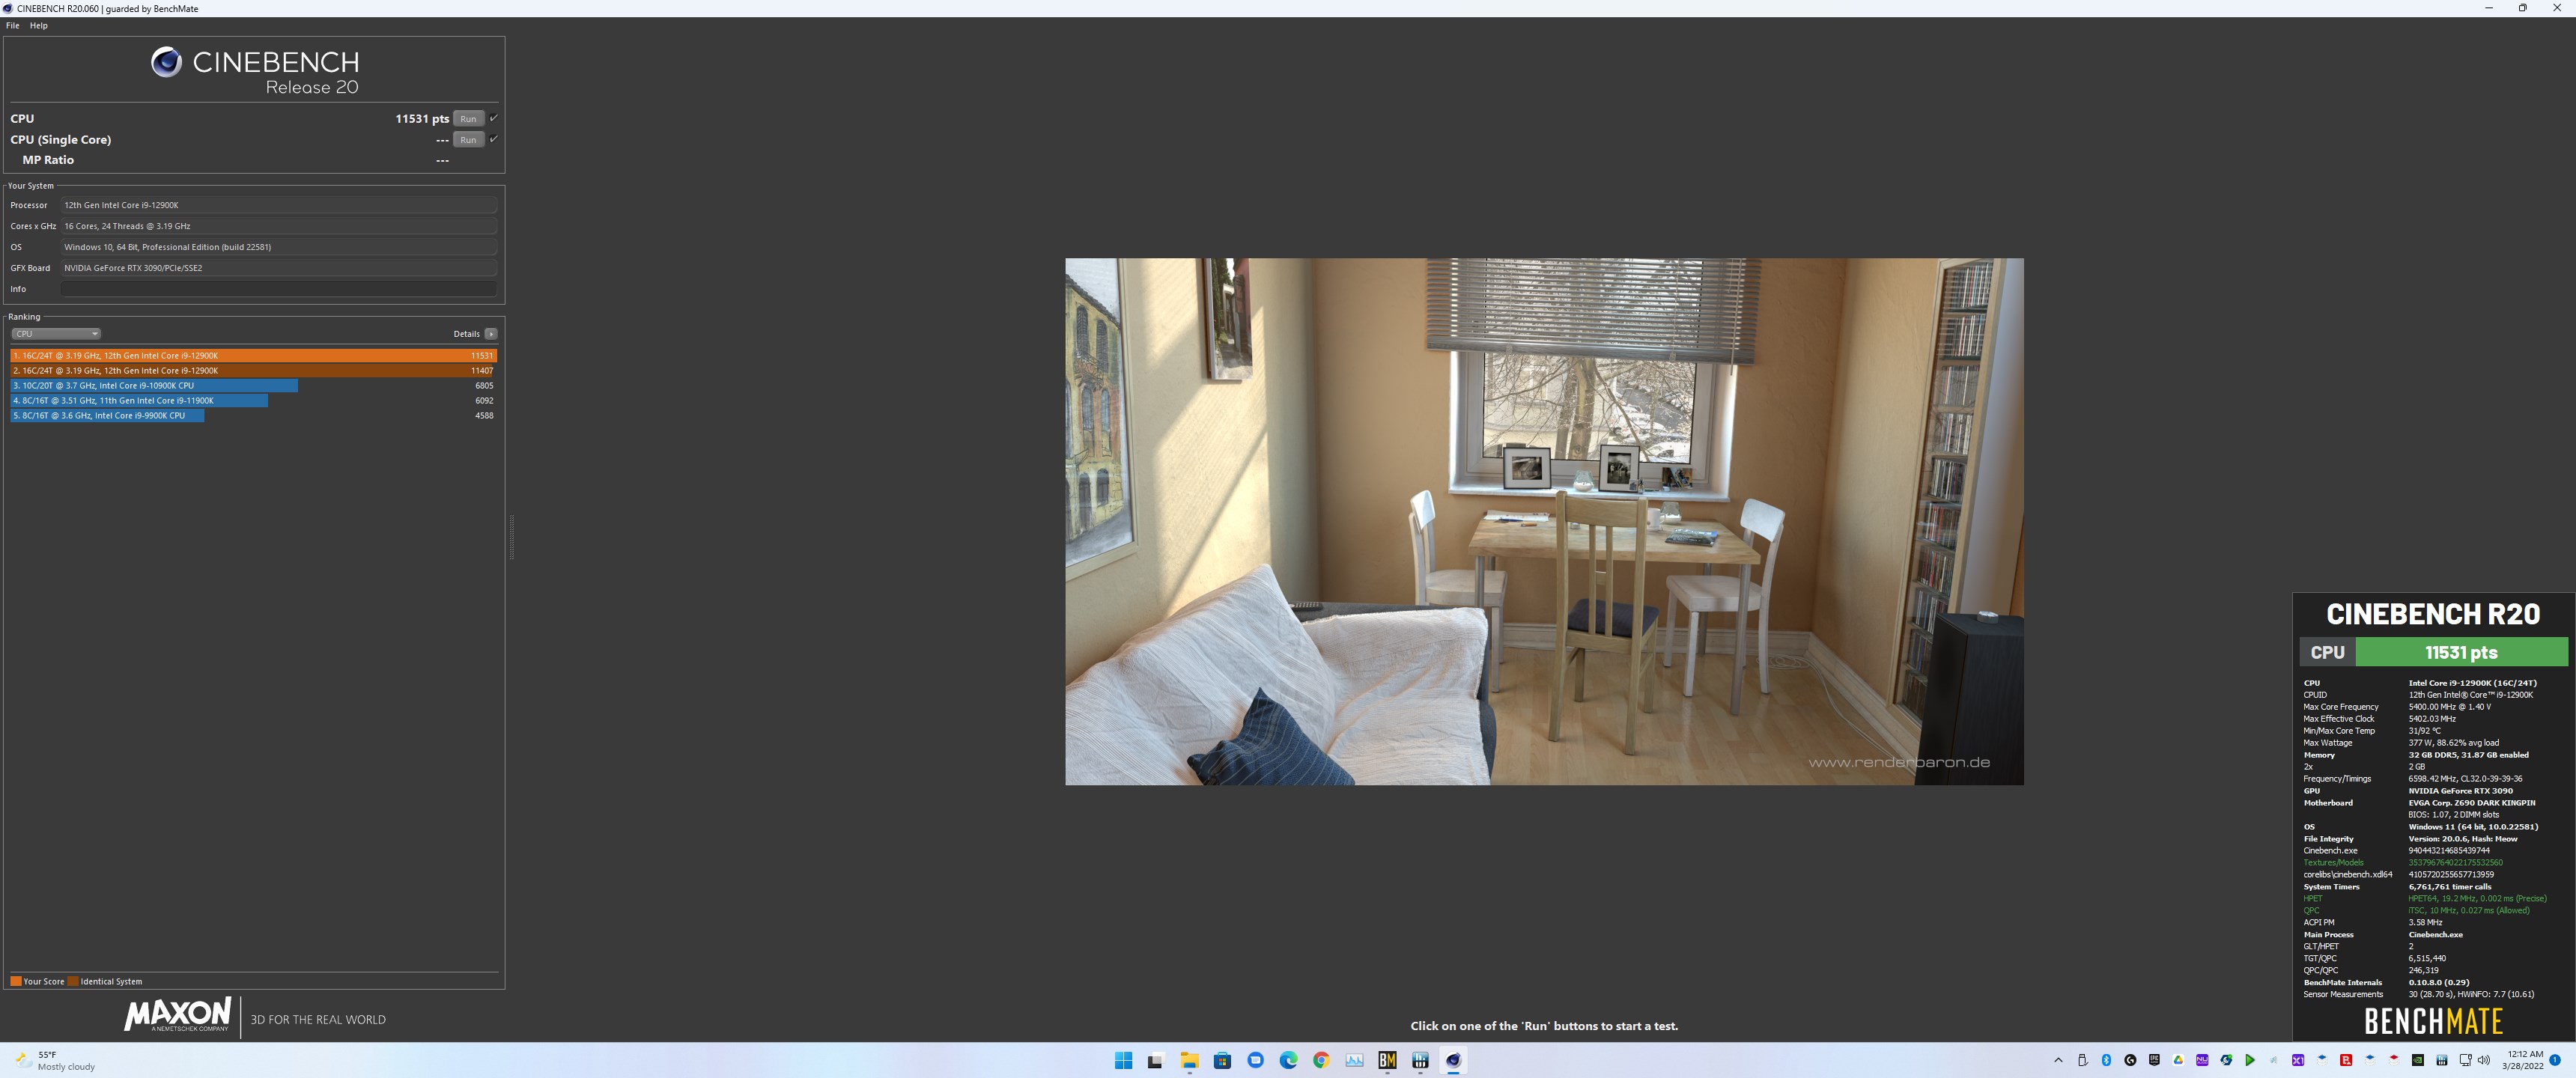The width and height of the screenshot is (2576, 1078).
Task: Switch to BenchMate (BM) in the taskbar
Action: pyautogui.click(x=1387, y=1060)
